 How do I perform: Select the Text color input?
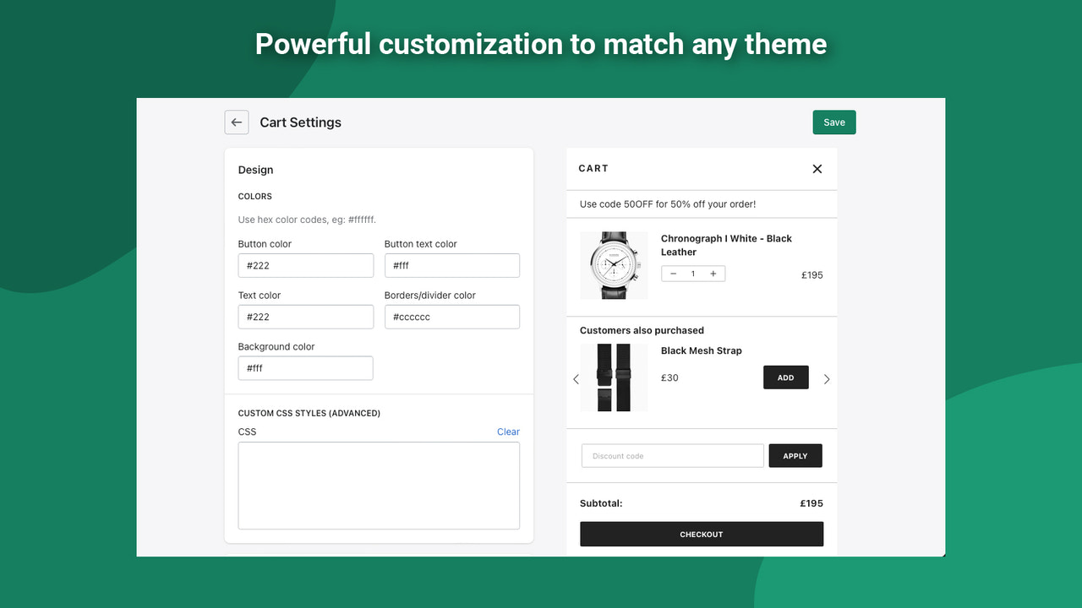pyautogui.click(x=305, y=316)
